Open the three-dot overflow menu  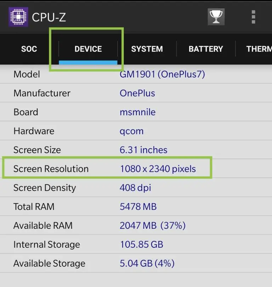(253, 17)
